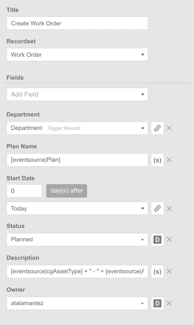This screenshot has height=325, width=194.
Task: Click the D default icon beside Status
Action: tap(157, 239)
